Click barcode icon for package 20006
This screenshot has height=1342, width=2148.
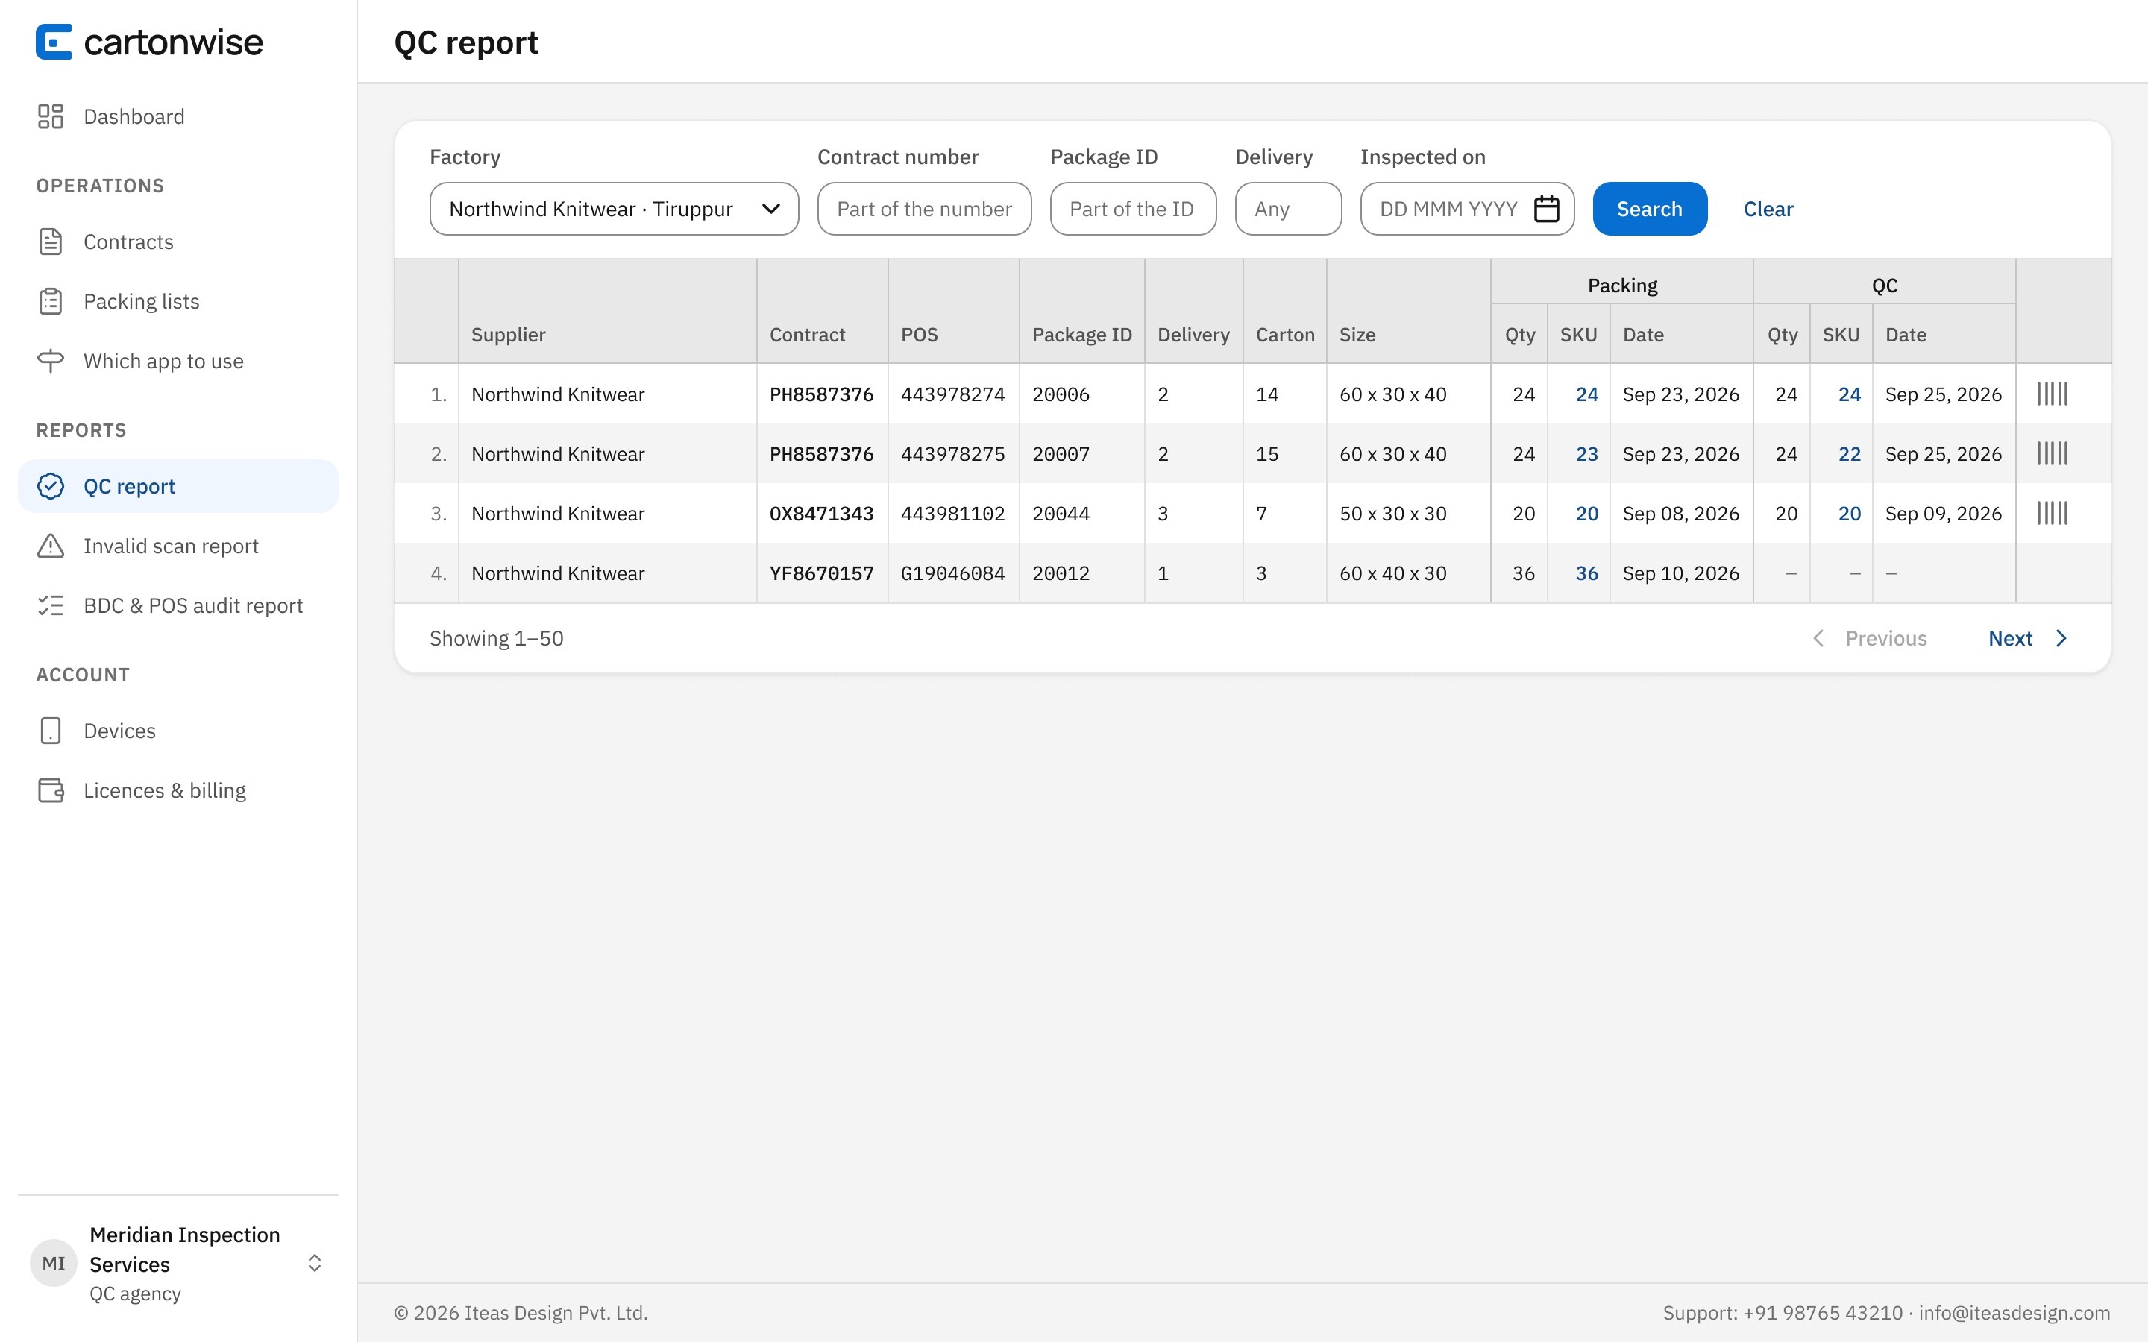click(2052, 393)
